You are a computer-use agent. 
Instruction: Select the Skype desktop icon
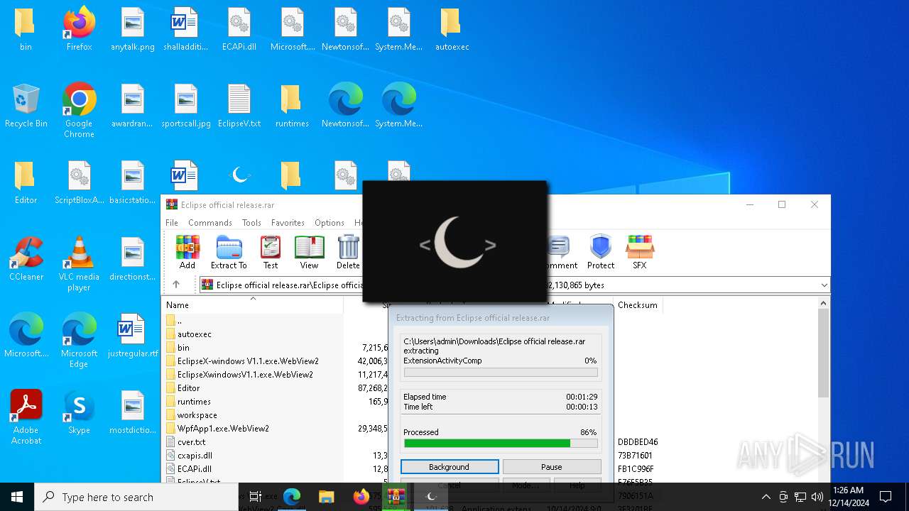pos(79,413)
